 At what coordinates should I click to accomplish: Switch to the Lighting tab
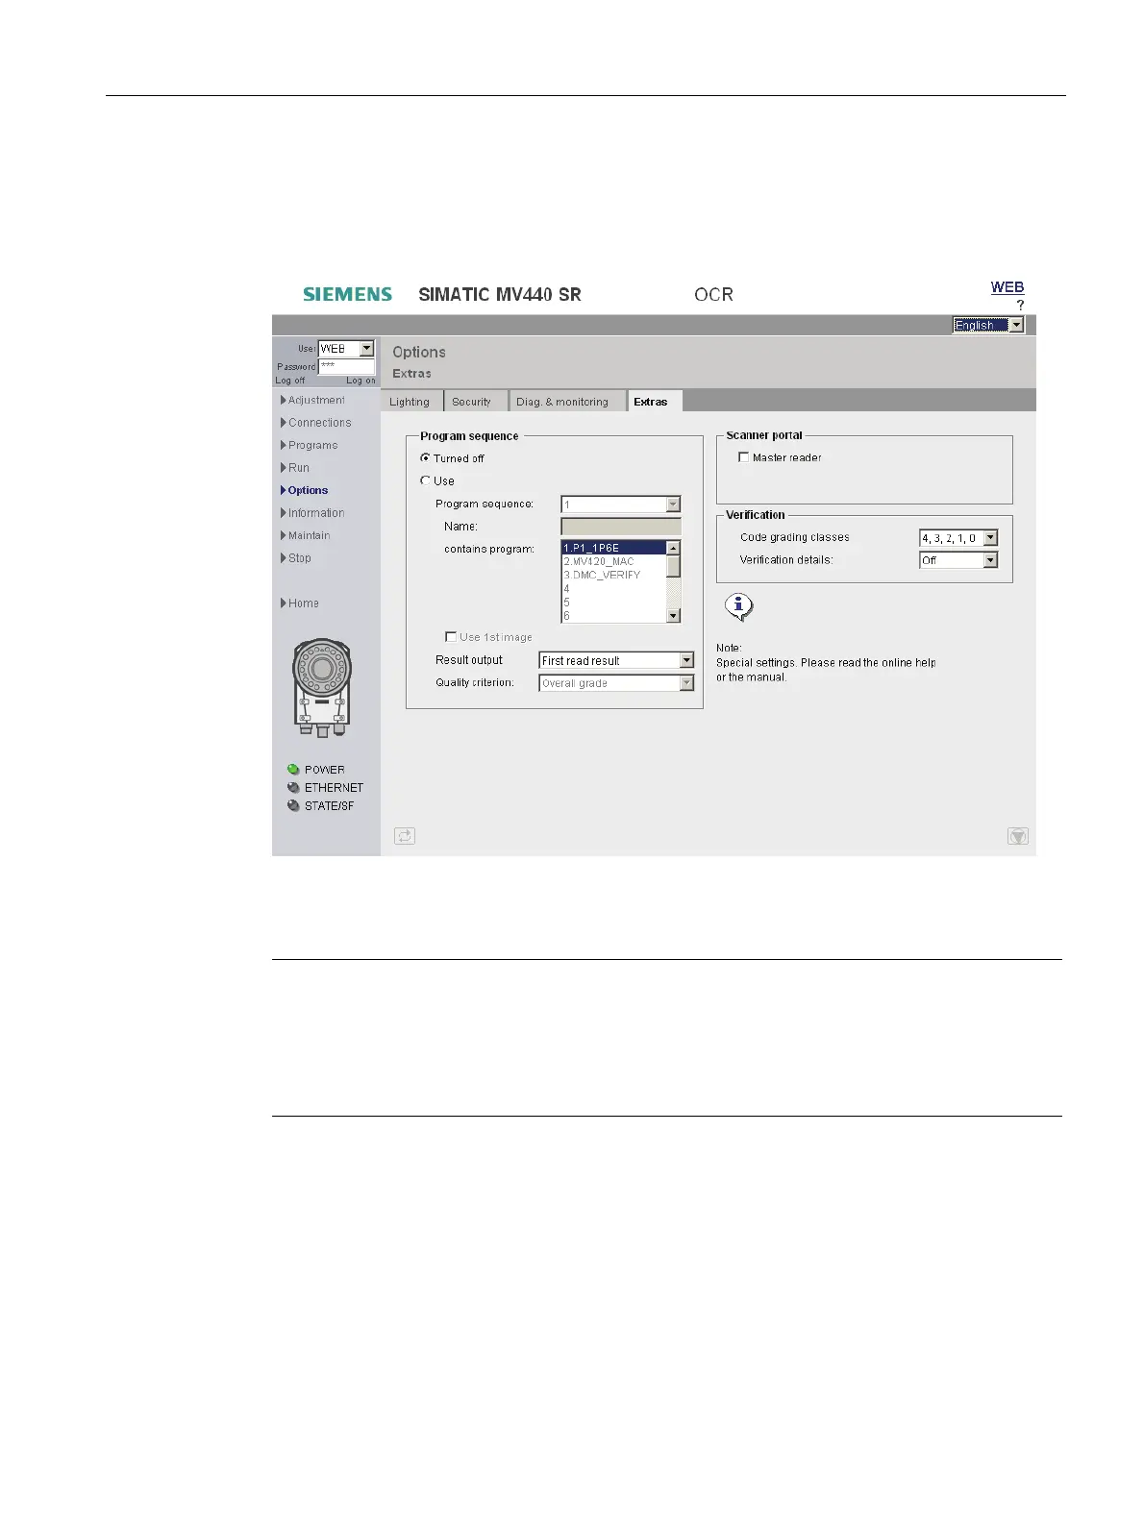(x=410, y=402)
